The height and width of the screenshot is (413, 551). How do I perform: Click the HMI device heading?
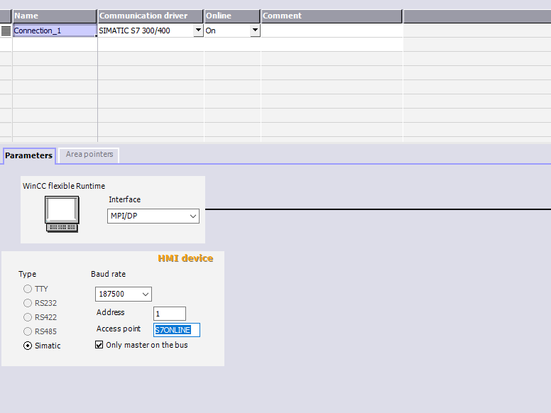(185, 258)
